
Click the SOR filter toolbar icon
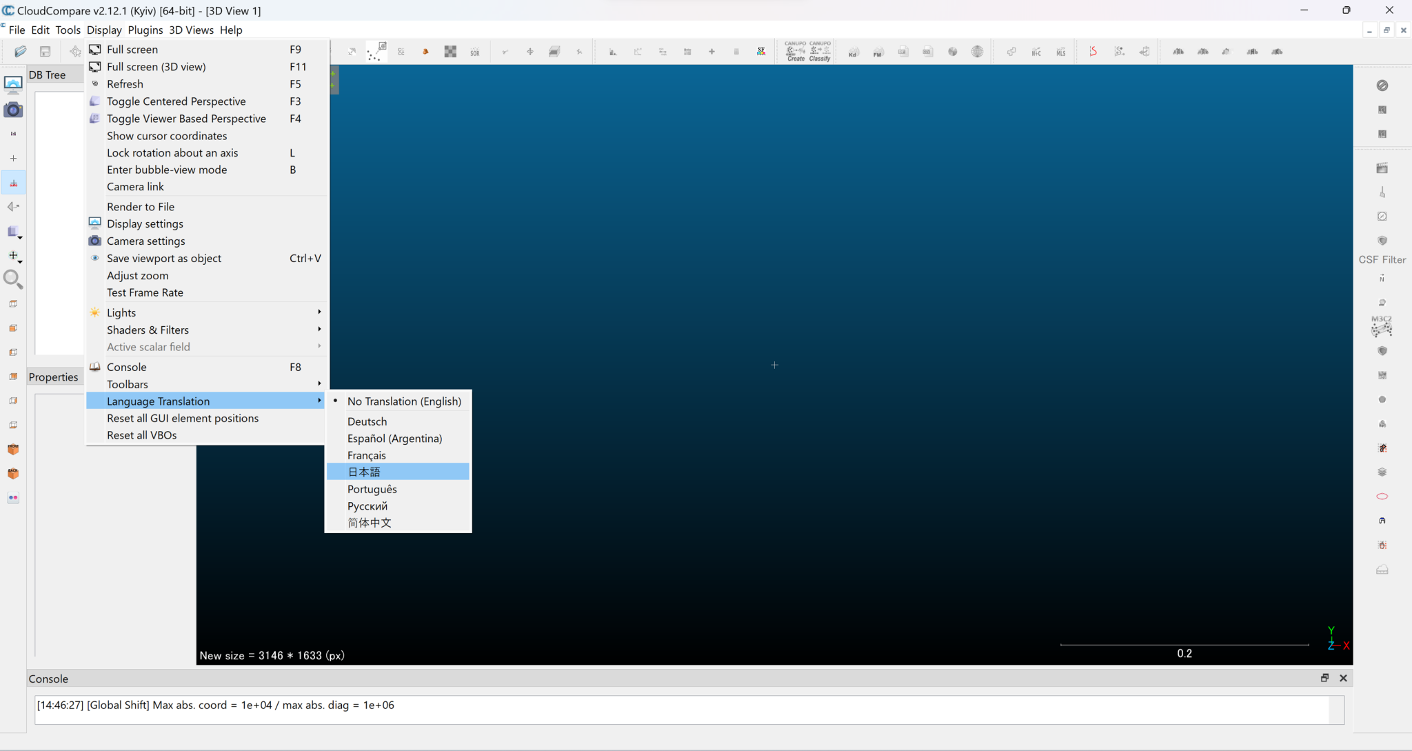point(475,52)
